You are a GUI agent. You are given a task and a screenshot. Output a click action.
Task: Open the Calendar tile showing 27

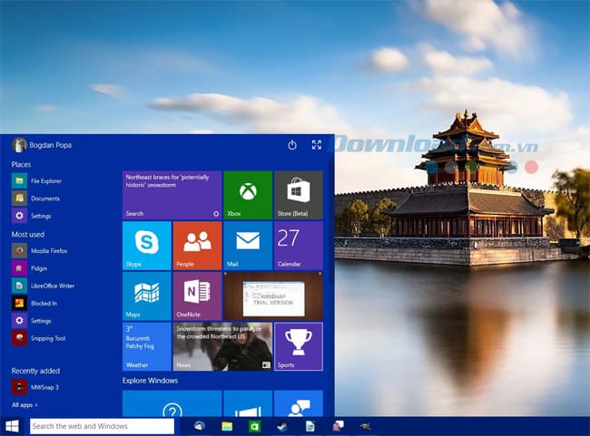(299, 245)
